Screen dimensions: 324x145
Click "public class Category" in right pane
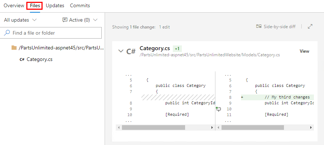coord(280,85)
